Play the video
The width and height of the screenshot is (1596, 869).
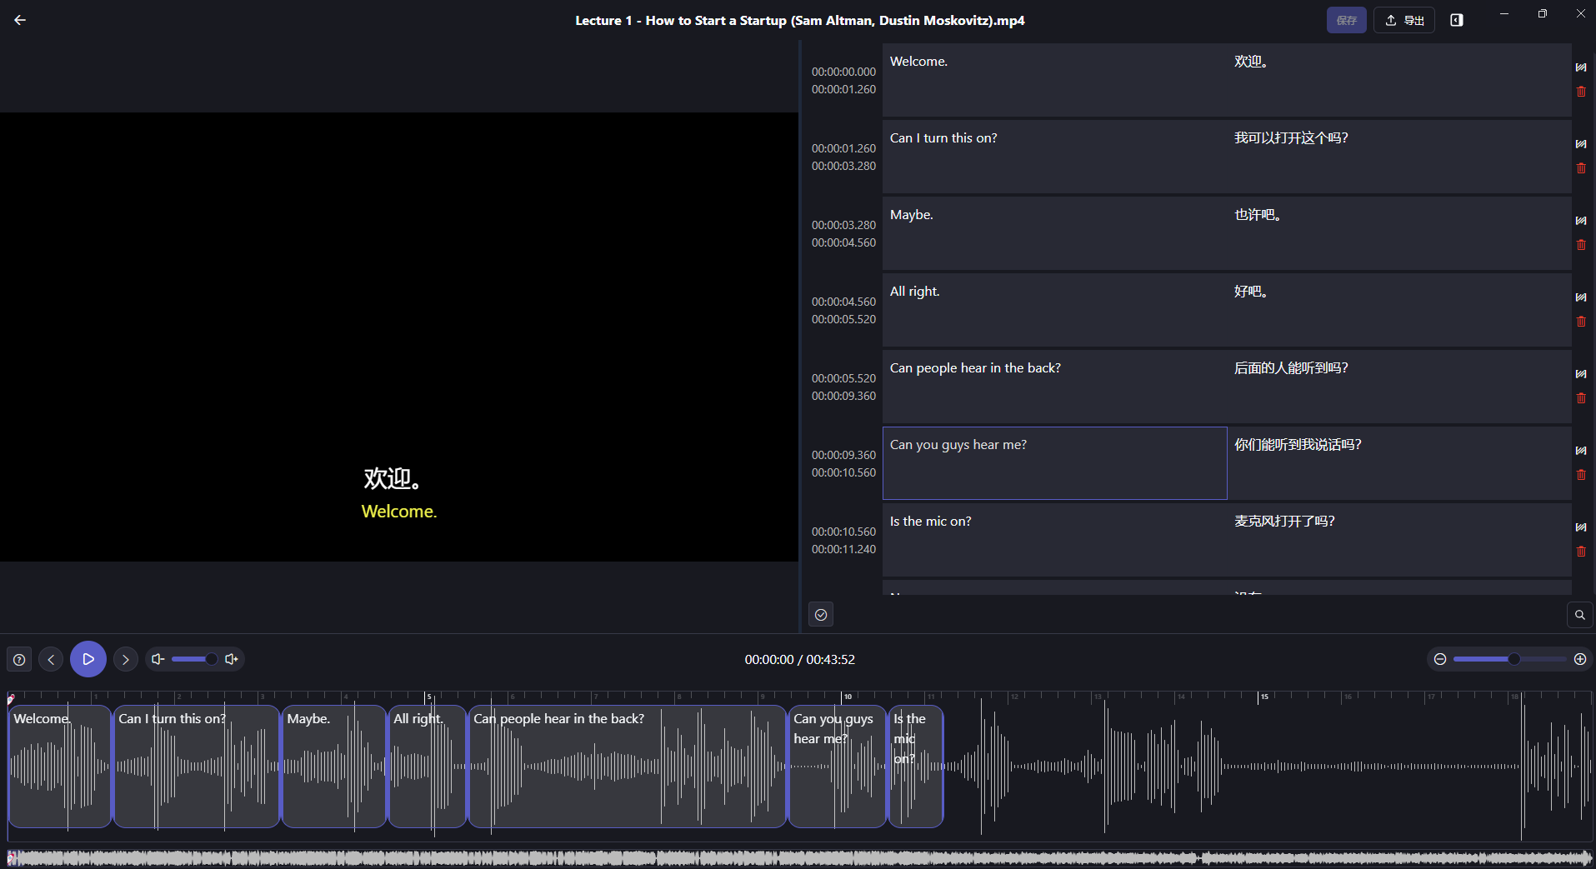point(88,659)
